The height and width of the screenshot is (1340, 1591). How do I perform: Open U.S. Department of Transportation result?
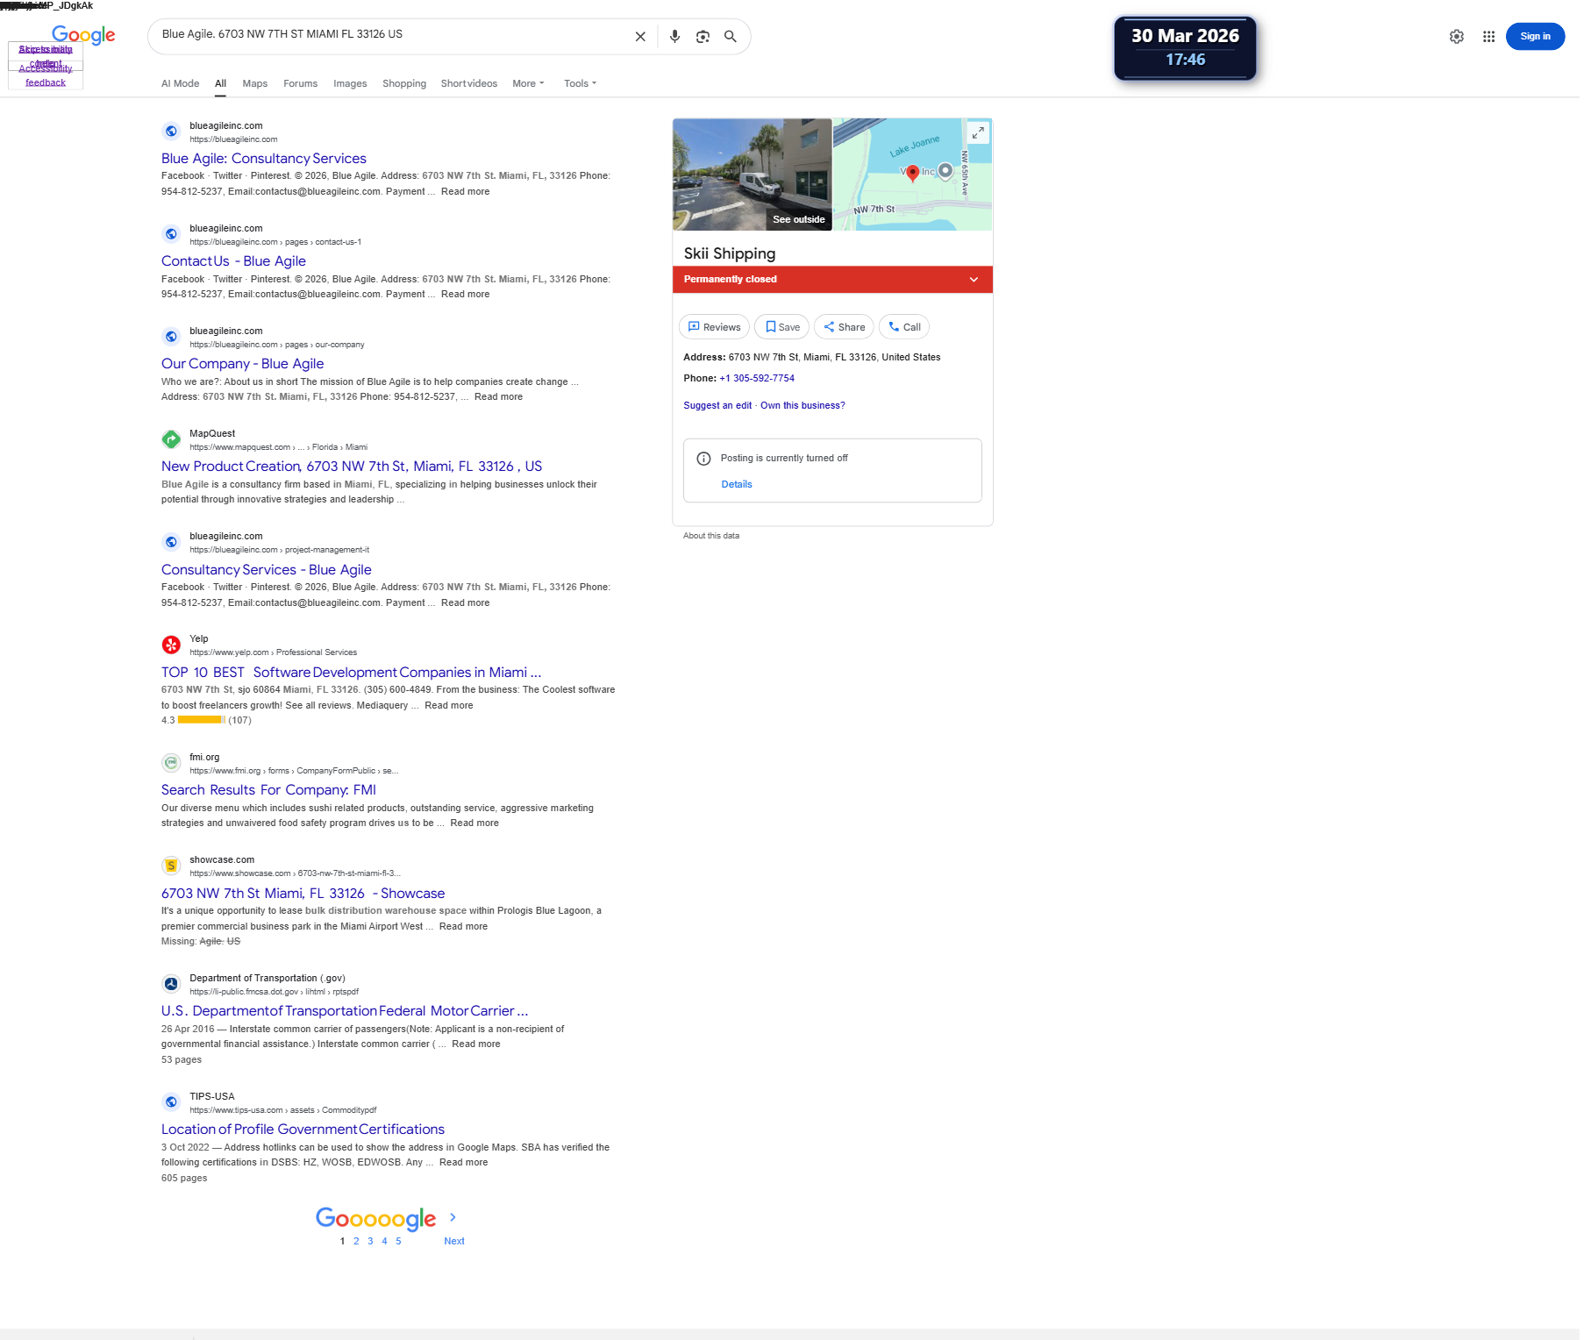pos(345,1011)
